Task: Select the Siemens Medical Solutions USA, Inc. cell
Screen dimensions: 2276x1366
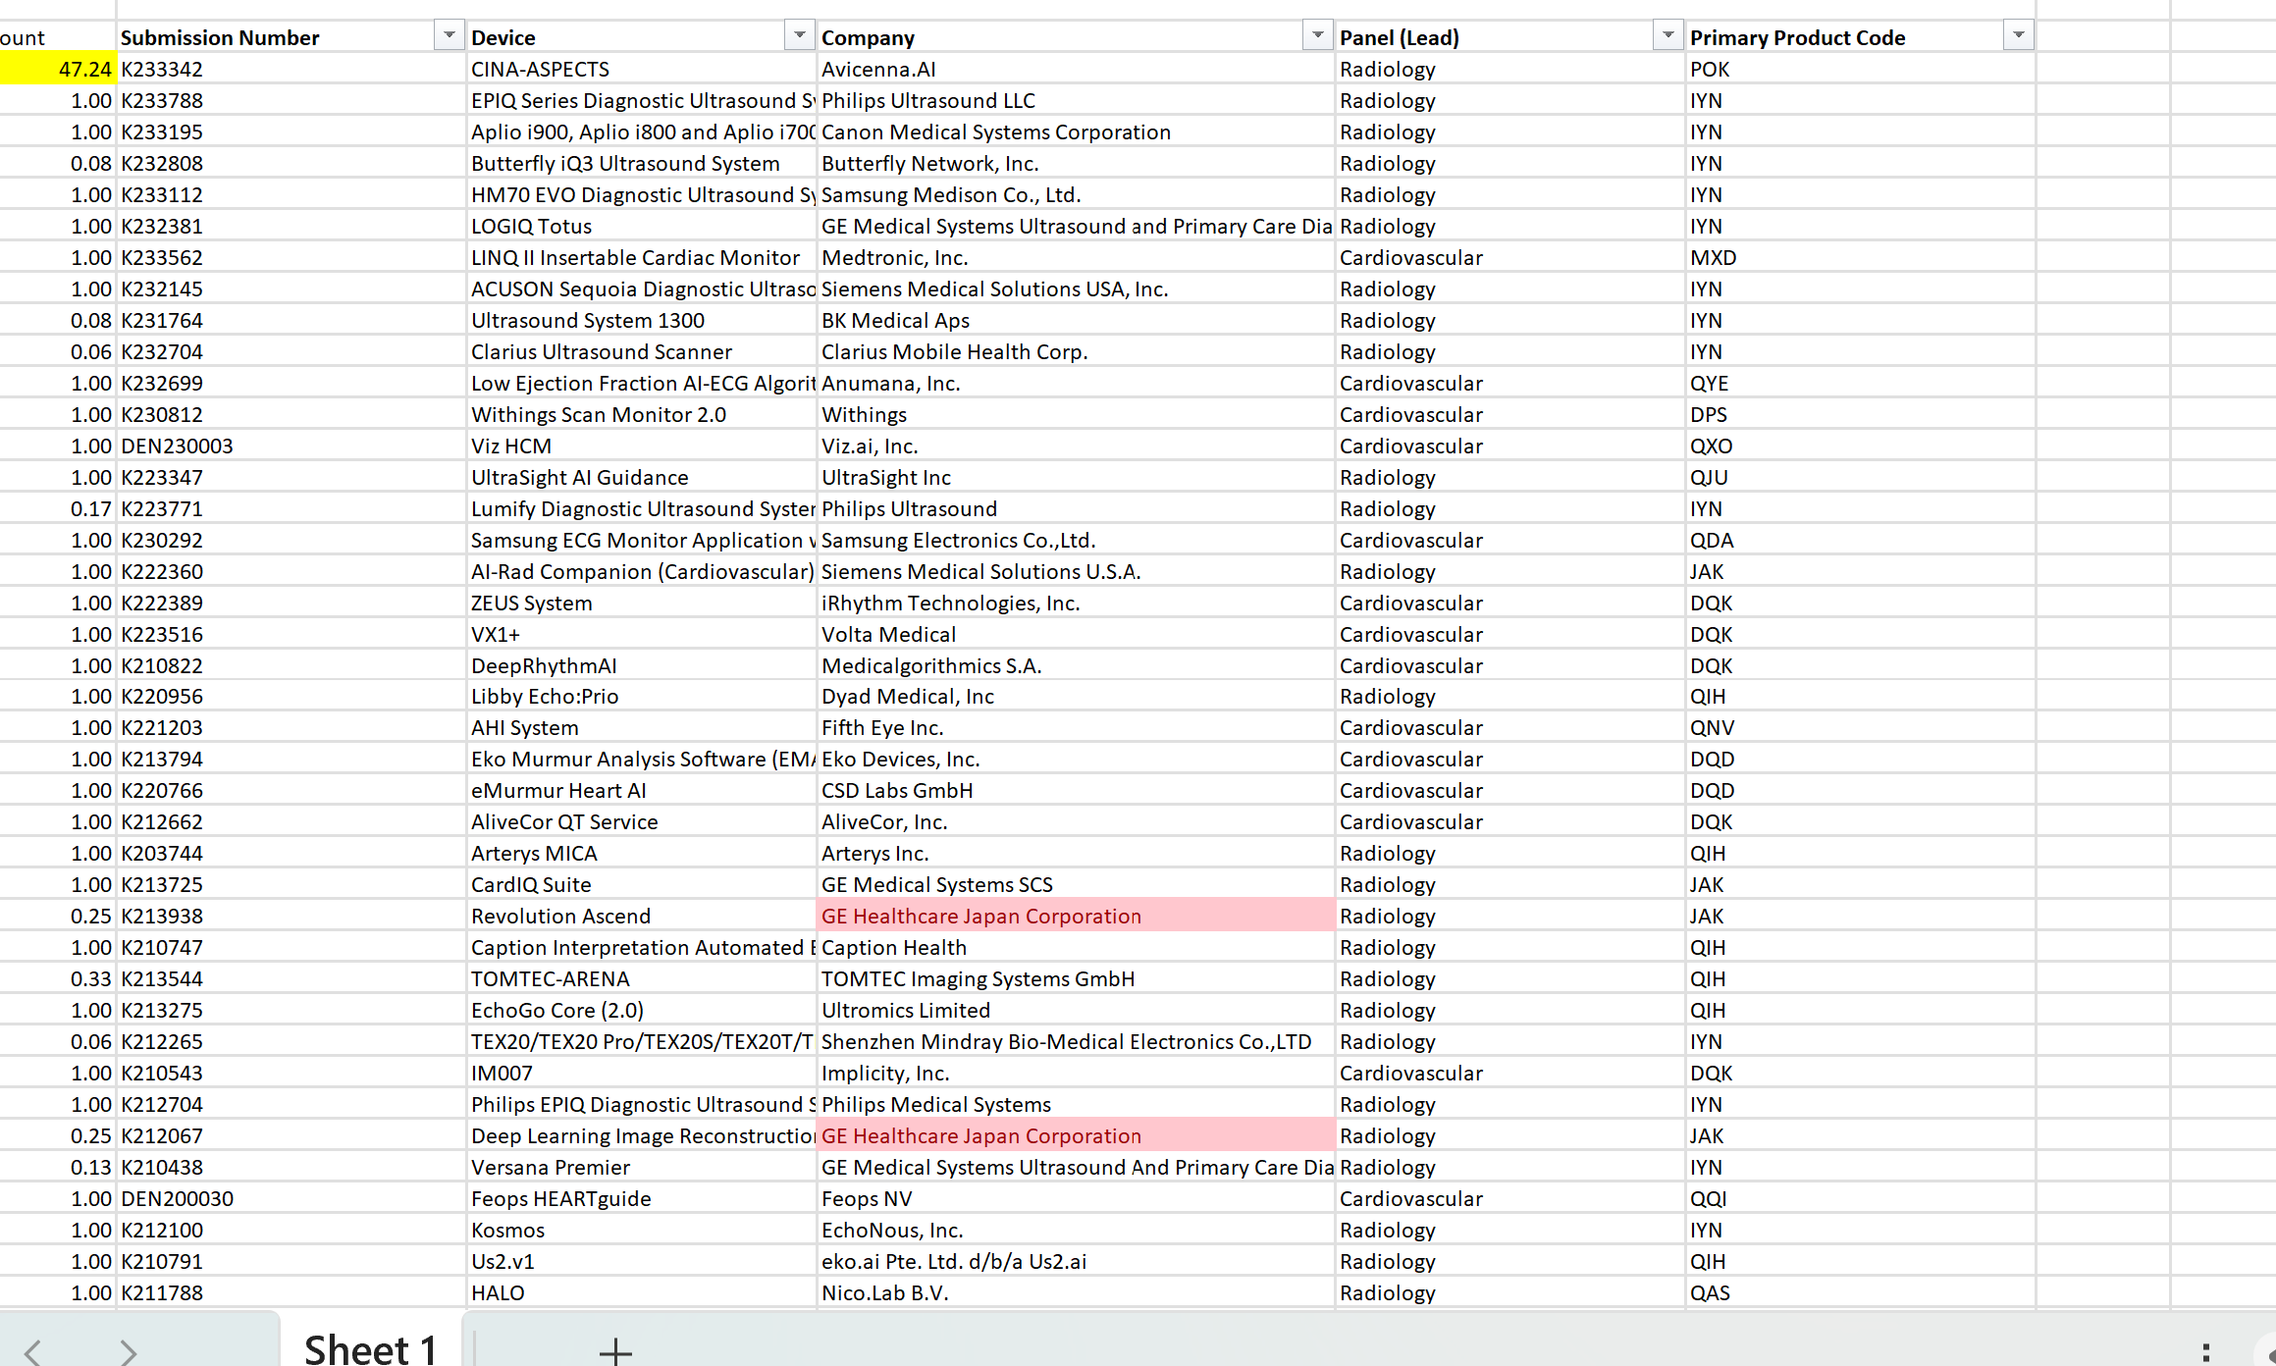Action: (x=1076, y=289)
